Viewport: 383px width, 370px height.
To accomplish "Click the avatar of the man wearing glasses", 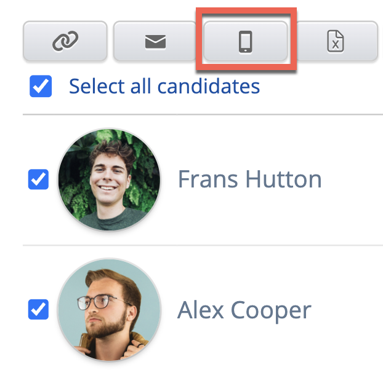I will [x=109, y=309].
